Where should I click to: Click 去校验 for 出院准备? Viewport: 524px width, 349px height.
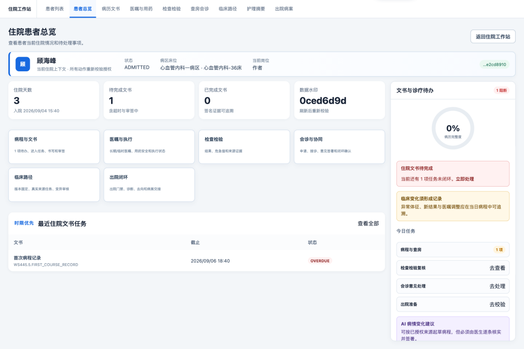point(497,304)
